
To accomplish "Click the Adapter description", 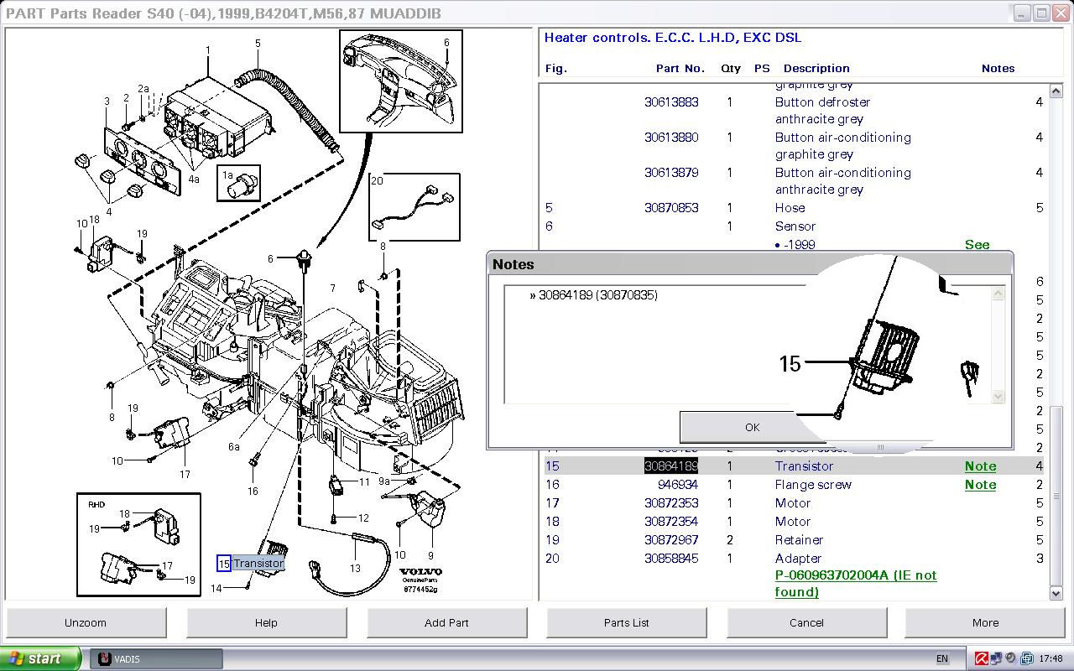I will (x=798, y=559).
